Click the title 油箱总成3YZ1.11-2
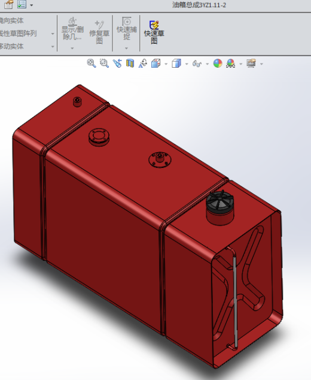This screenshot has height=380, width=311. (x=199, y=5)
